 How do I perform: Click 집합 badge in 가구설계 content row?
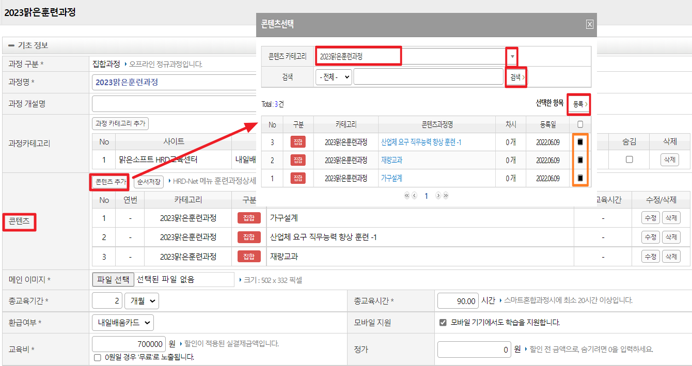click(x=249, y=218)
